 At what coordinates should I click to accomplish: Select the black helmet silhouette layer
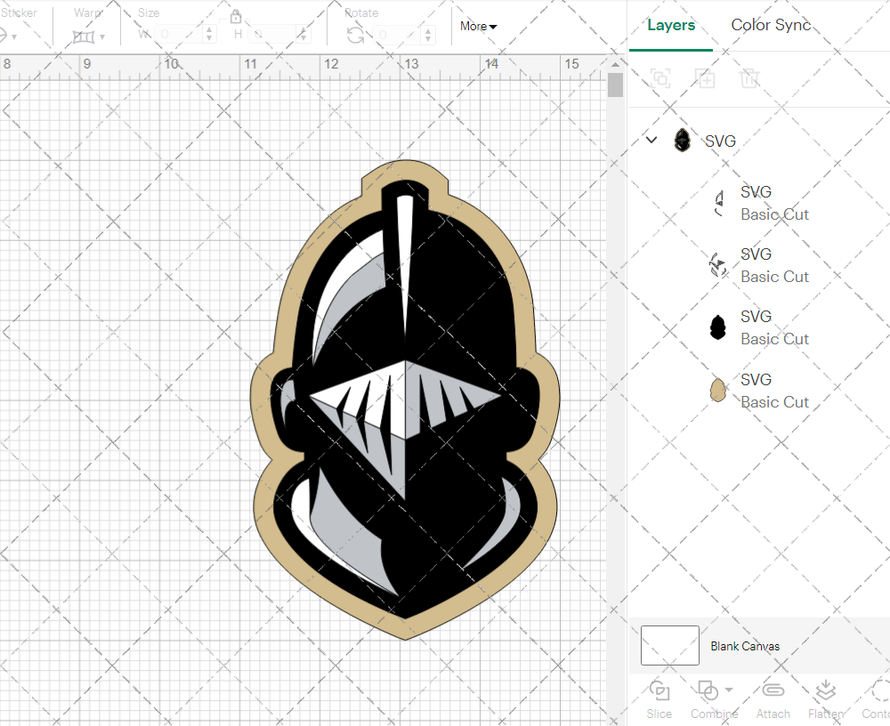718,327
